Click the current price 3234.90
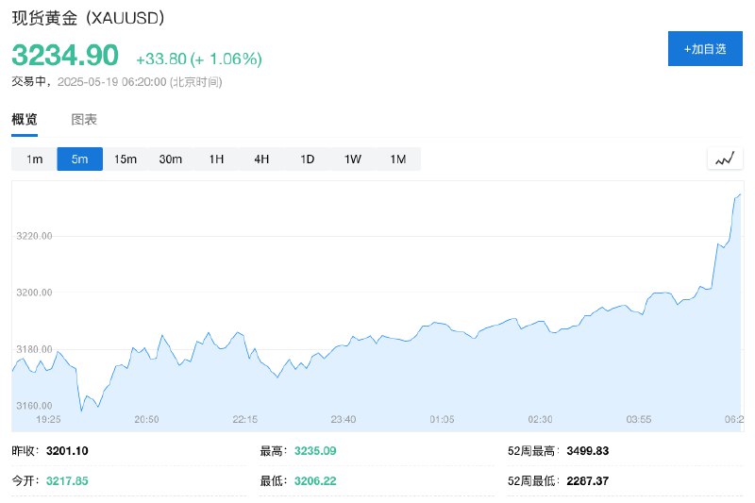Viewport: 755px width, 503px height. click(65, 55)
